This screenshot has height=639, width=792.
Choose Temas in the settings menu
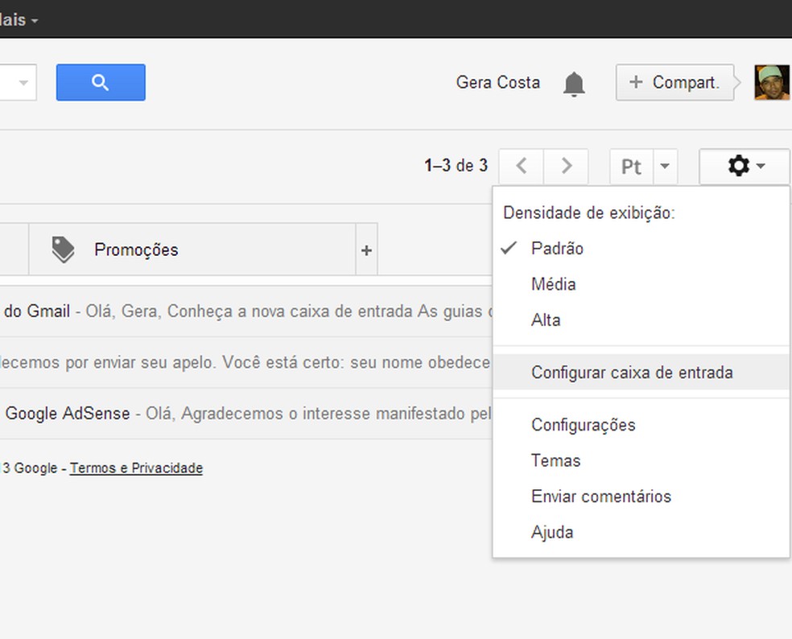pyautogui.click(x=555, y=460)
